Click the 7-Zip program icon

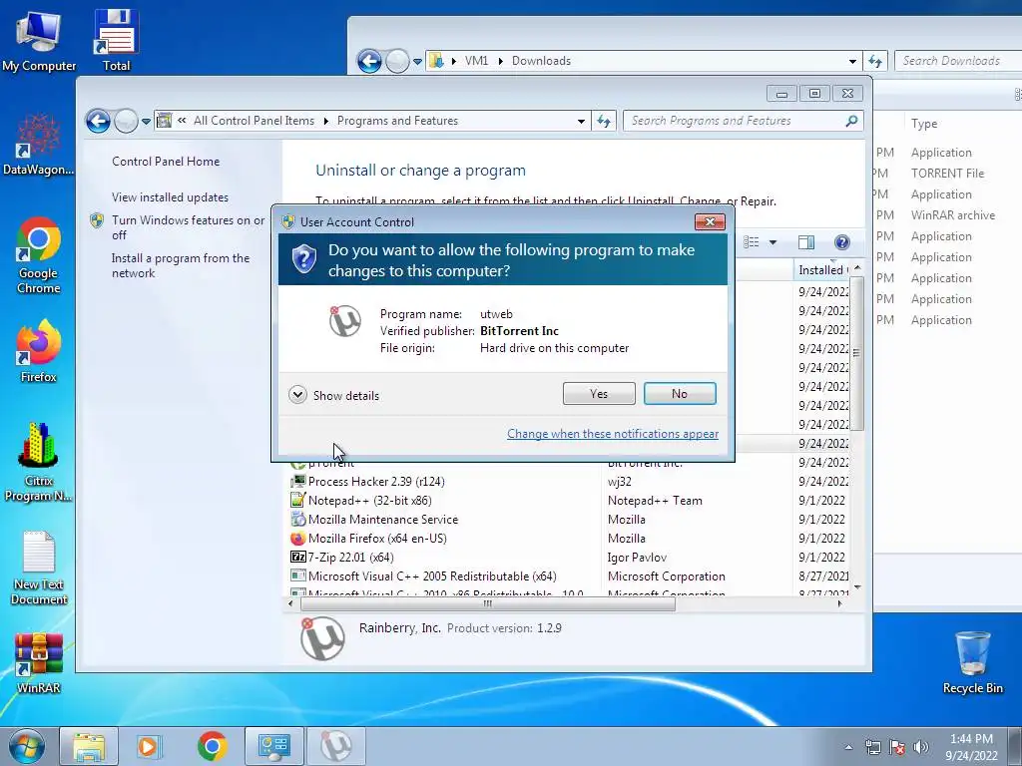coord(297,557)
